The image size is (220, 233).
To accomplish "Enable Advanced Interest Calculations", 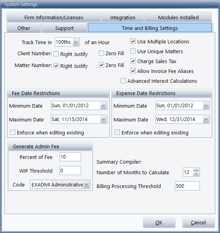I will (123, 81).
